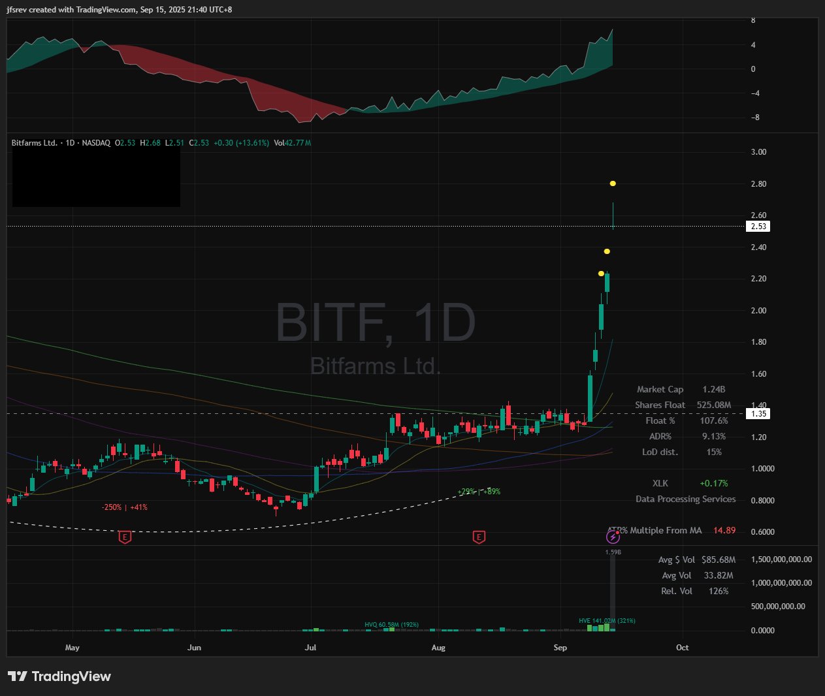Click the 14.89 ATR multiple value
825x696 pixels.
click(x=724, y=530)
